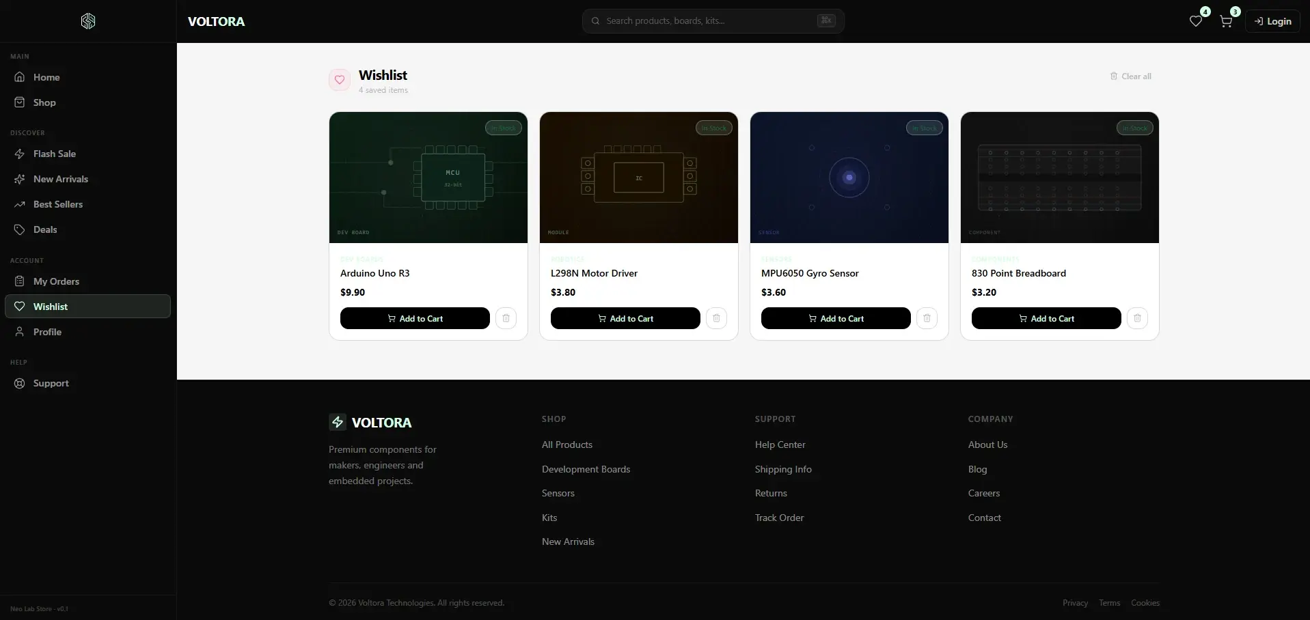Add 830 Point Breadboard to cart
This screenshot has width=1310, height=620.
pos(1046,318)
